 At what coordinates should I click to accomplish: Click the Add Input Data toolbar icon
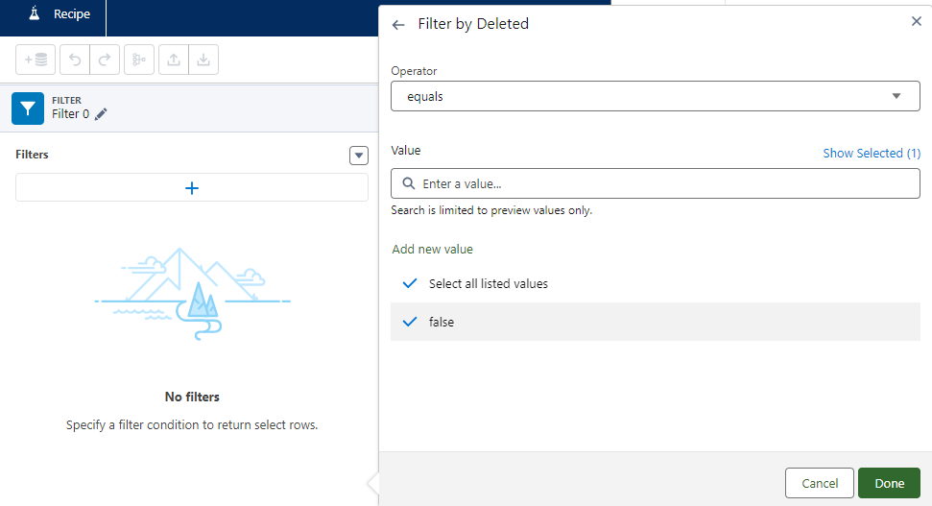click(x=36, y=60)
